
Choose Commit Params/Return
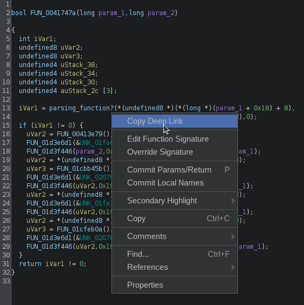175,170
